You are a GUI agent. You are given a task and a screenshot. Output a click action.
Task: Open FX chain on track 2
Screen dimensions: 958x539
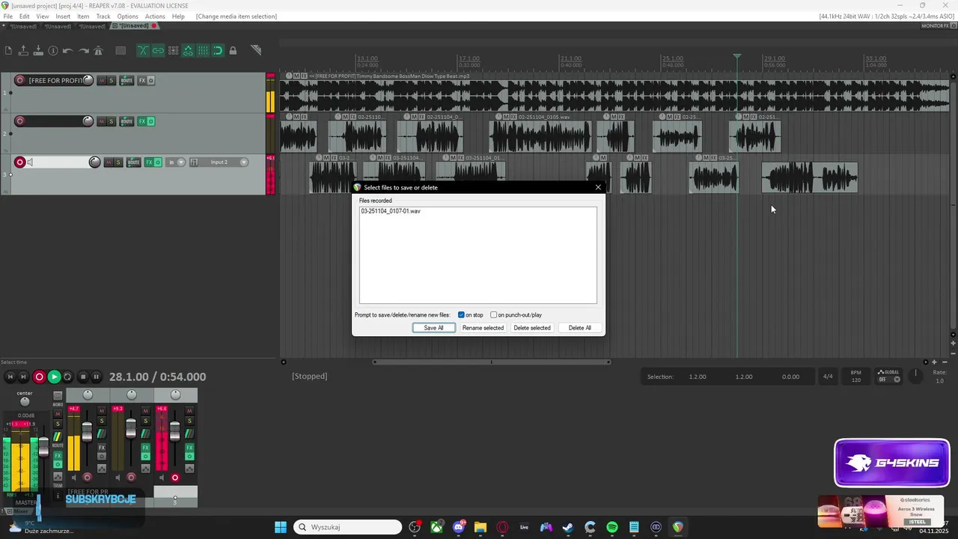[x=141, y=121]
